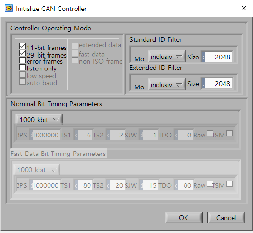Click radix indicator of Fast Data BPS field
The height and width of the screenshot is (233, 253).
click(31, 185)
